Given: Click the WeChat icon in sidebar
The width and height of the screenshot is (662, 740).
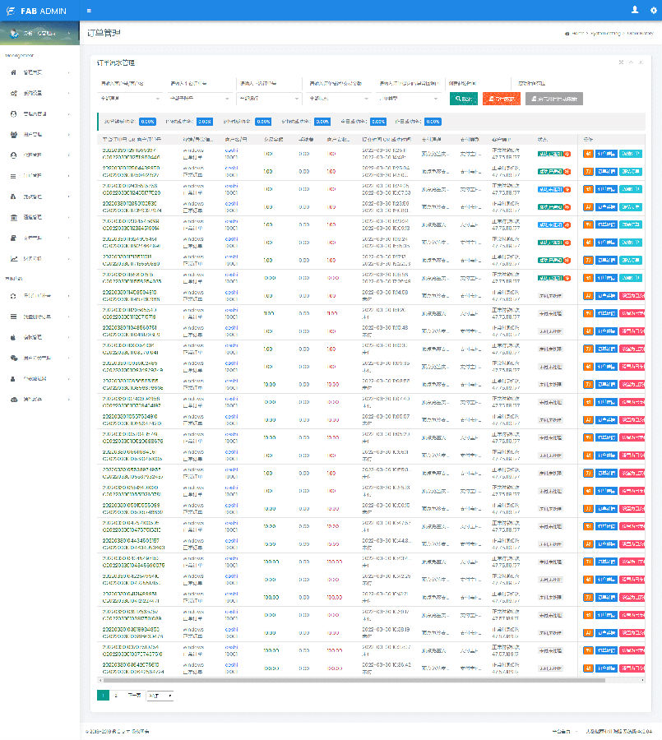Looking at the screenshot, I should 13,358.
